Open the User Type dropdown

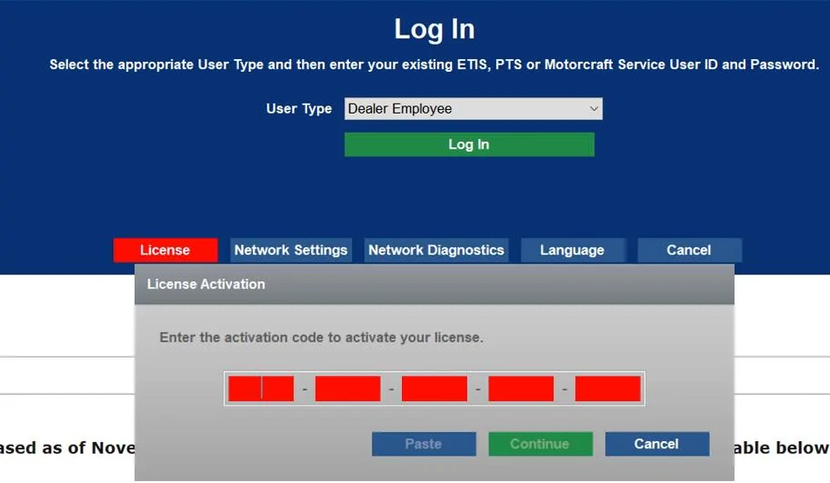coord(474,109)
